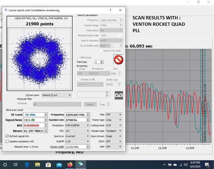Viewport: 214px width, 169px height.
Task: Click the search Frequency 12692.000 MHz field
Action: coord(111,20)
